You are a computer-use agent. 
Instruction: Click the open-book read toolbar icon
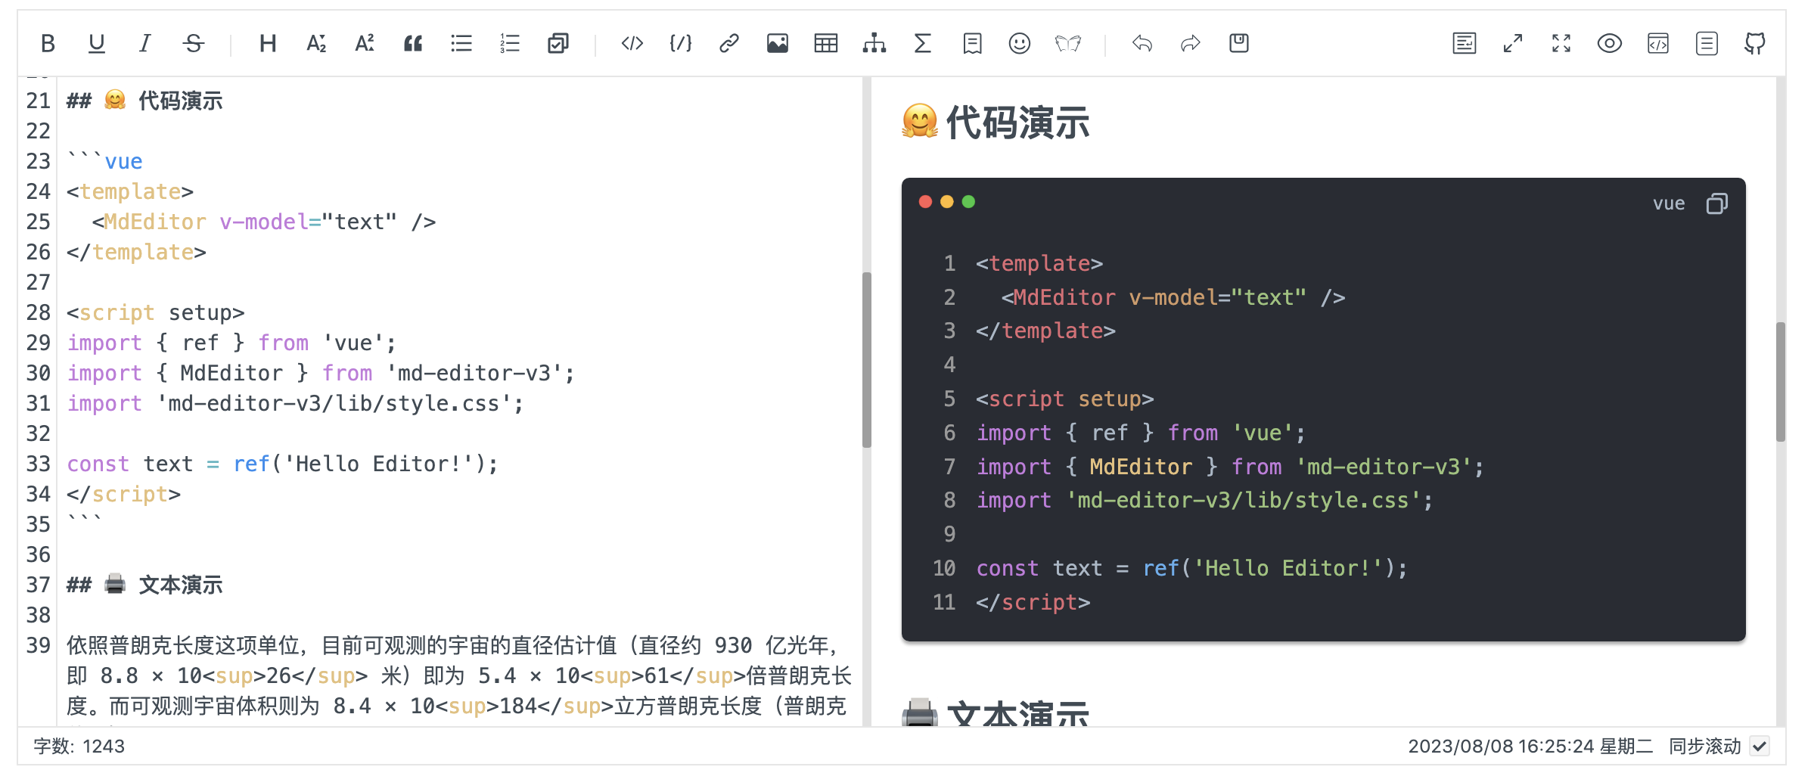pyautogui.click(x=1068, y=43)
